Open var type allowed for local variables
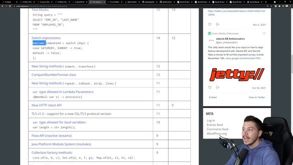This screenshot has height=165, width=293. click(x=59, y=122)
